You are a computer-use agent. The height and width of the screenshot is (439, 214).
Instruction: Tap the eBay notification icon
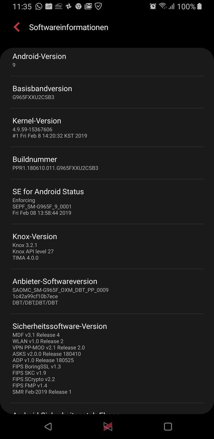(59, 6)
